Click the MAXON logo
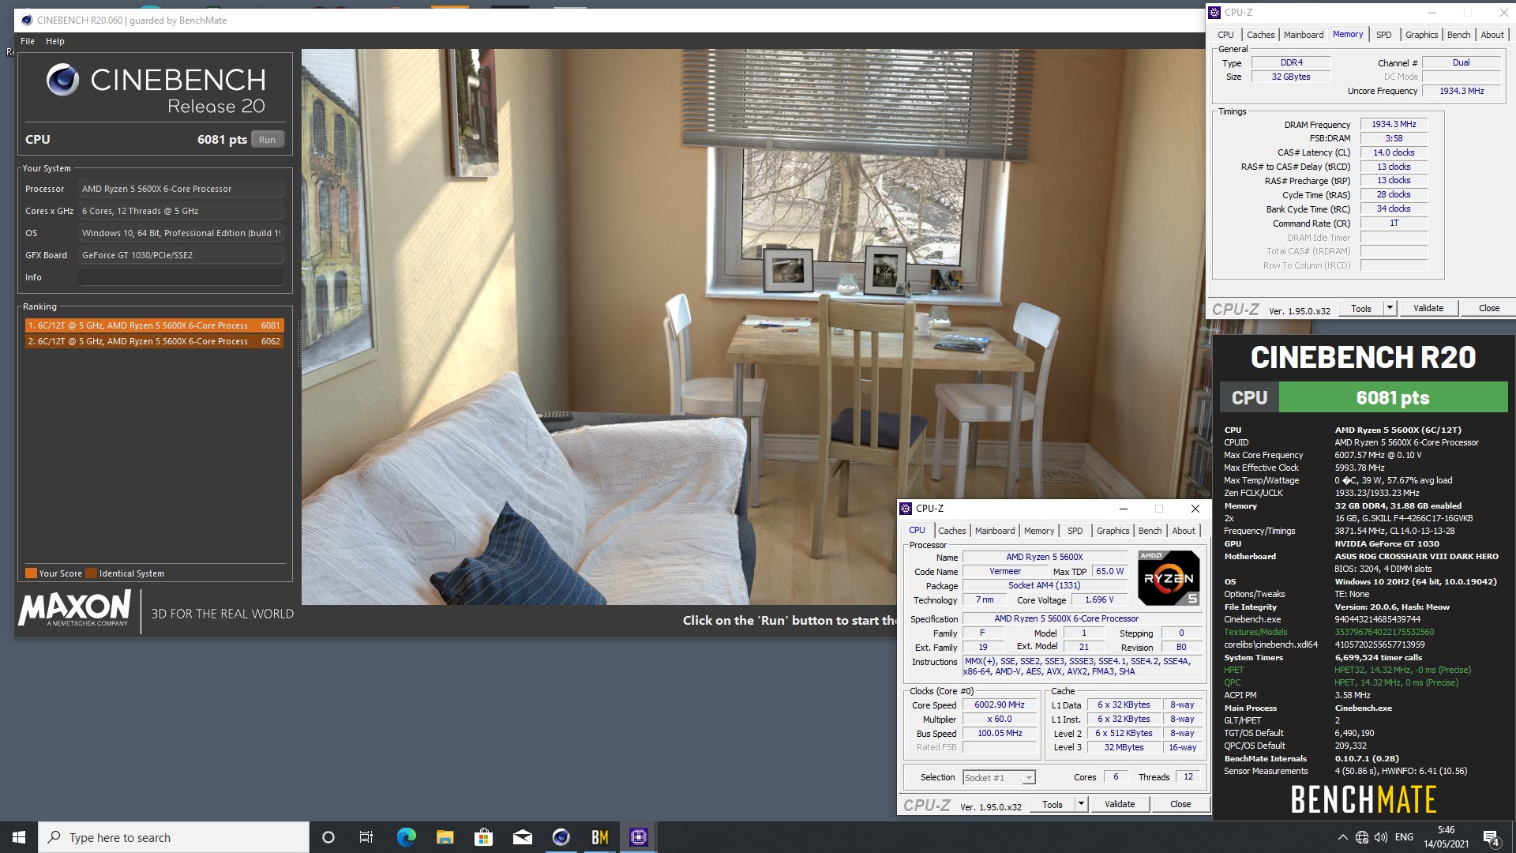 click(x=74, y=609)
